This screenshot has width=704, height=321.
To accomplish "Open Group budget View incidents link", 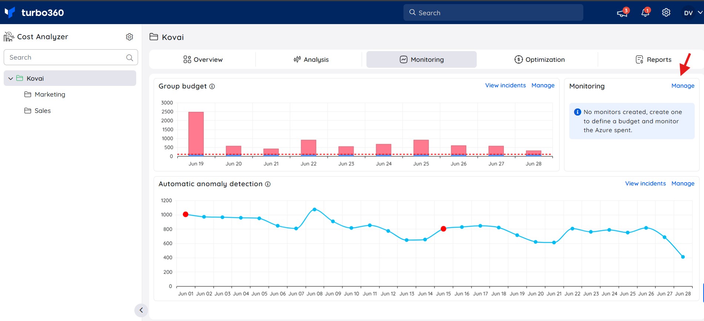I will pyautogui.click(x=505, y=86).
